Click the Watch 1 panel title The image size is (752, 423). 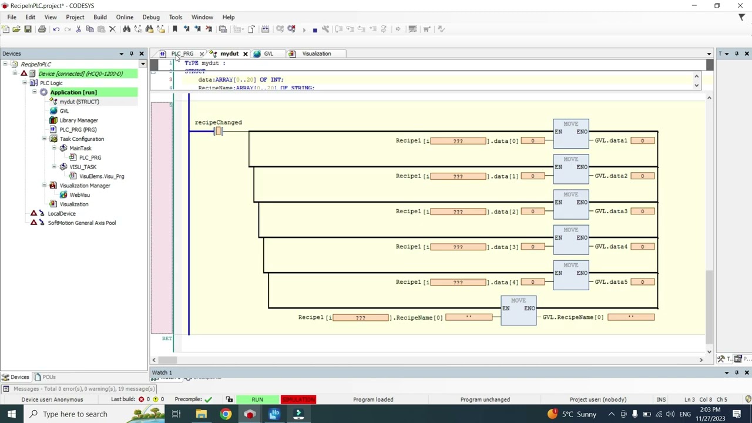162,372
